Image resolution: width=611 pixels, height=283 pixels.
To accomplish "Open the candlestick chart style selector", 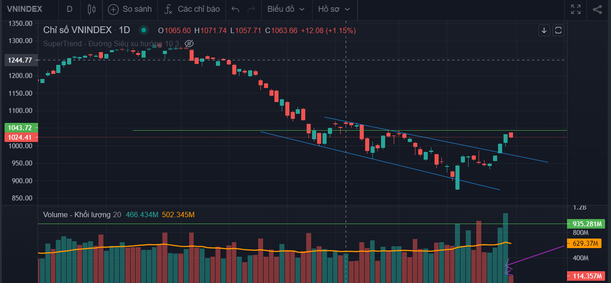I will [92, 9].
